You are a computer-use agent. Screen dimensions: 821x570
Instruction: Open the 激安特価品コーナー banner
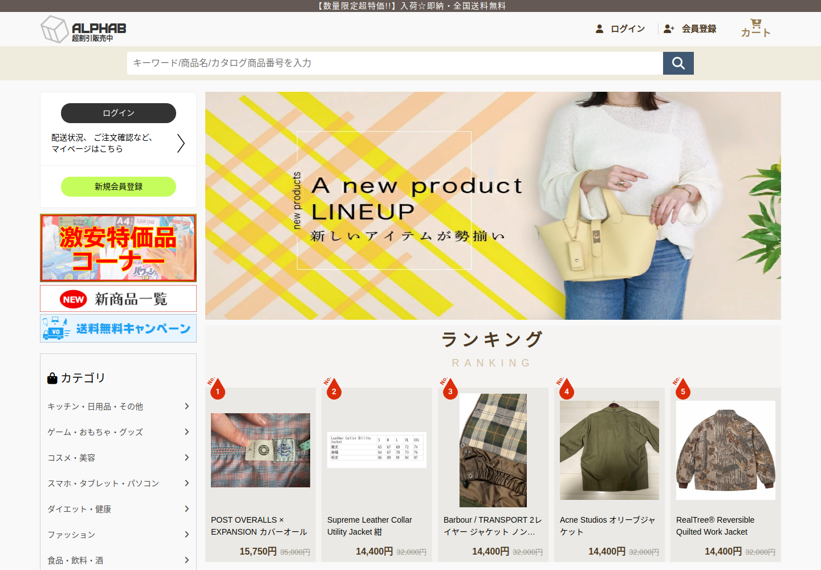tap(119, 248)
